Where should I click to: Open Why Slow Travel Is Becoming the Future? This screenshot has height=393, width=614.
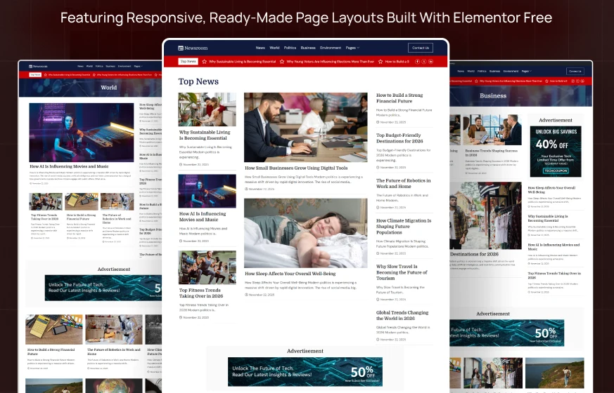402,273
